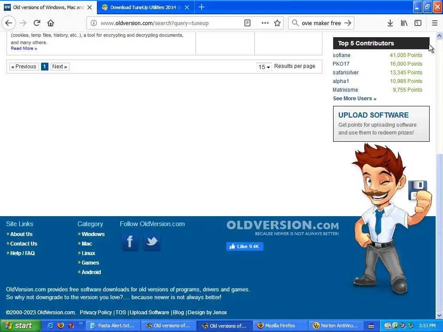Viewport: 443px width, 332px height.
Task: Open page actions three-dot menu
Action: [x=265, y=23]
